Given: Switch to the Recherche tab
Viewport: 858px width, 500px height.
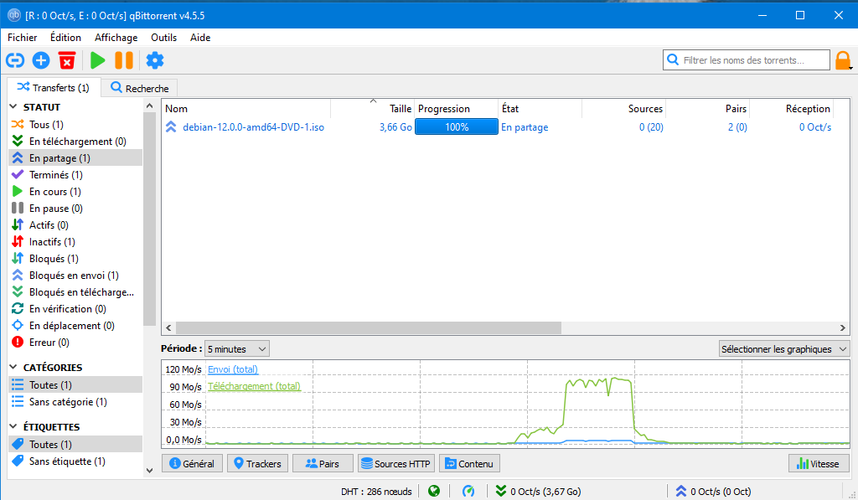Looking at the screenshot, I should pyautogui.click(x=139, y=88).
